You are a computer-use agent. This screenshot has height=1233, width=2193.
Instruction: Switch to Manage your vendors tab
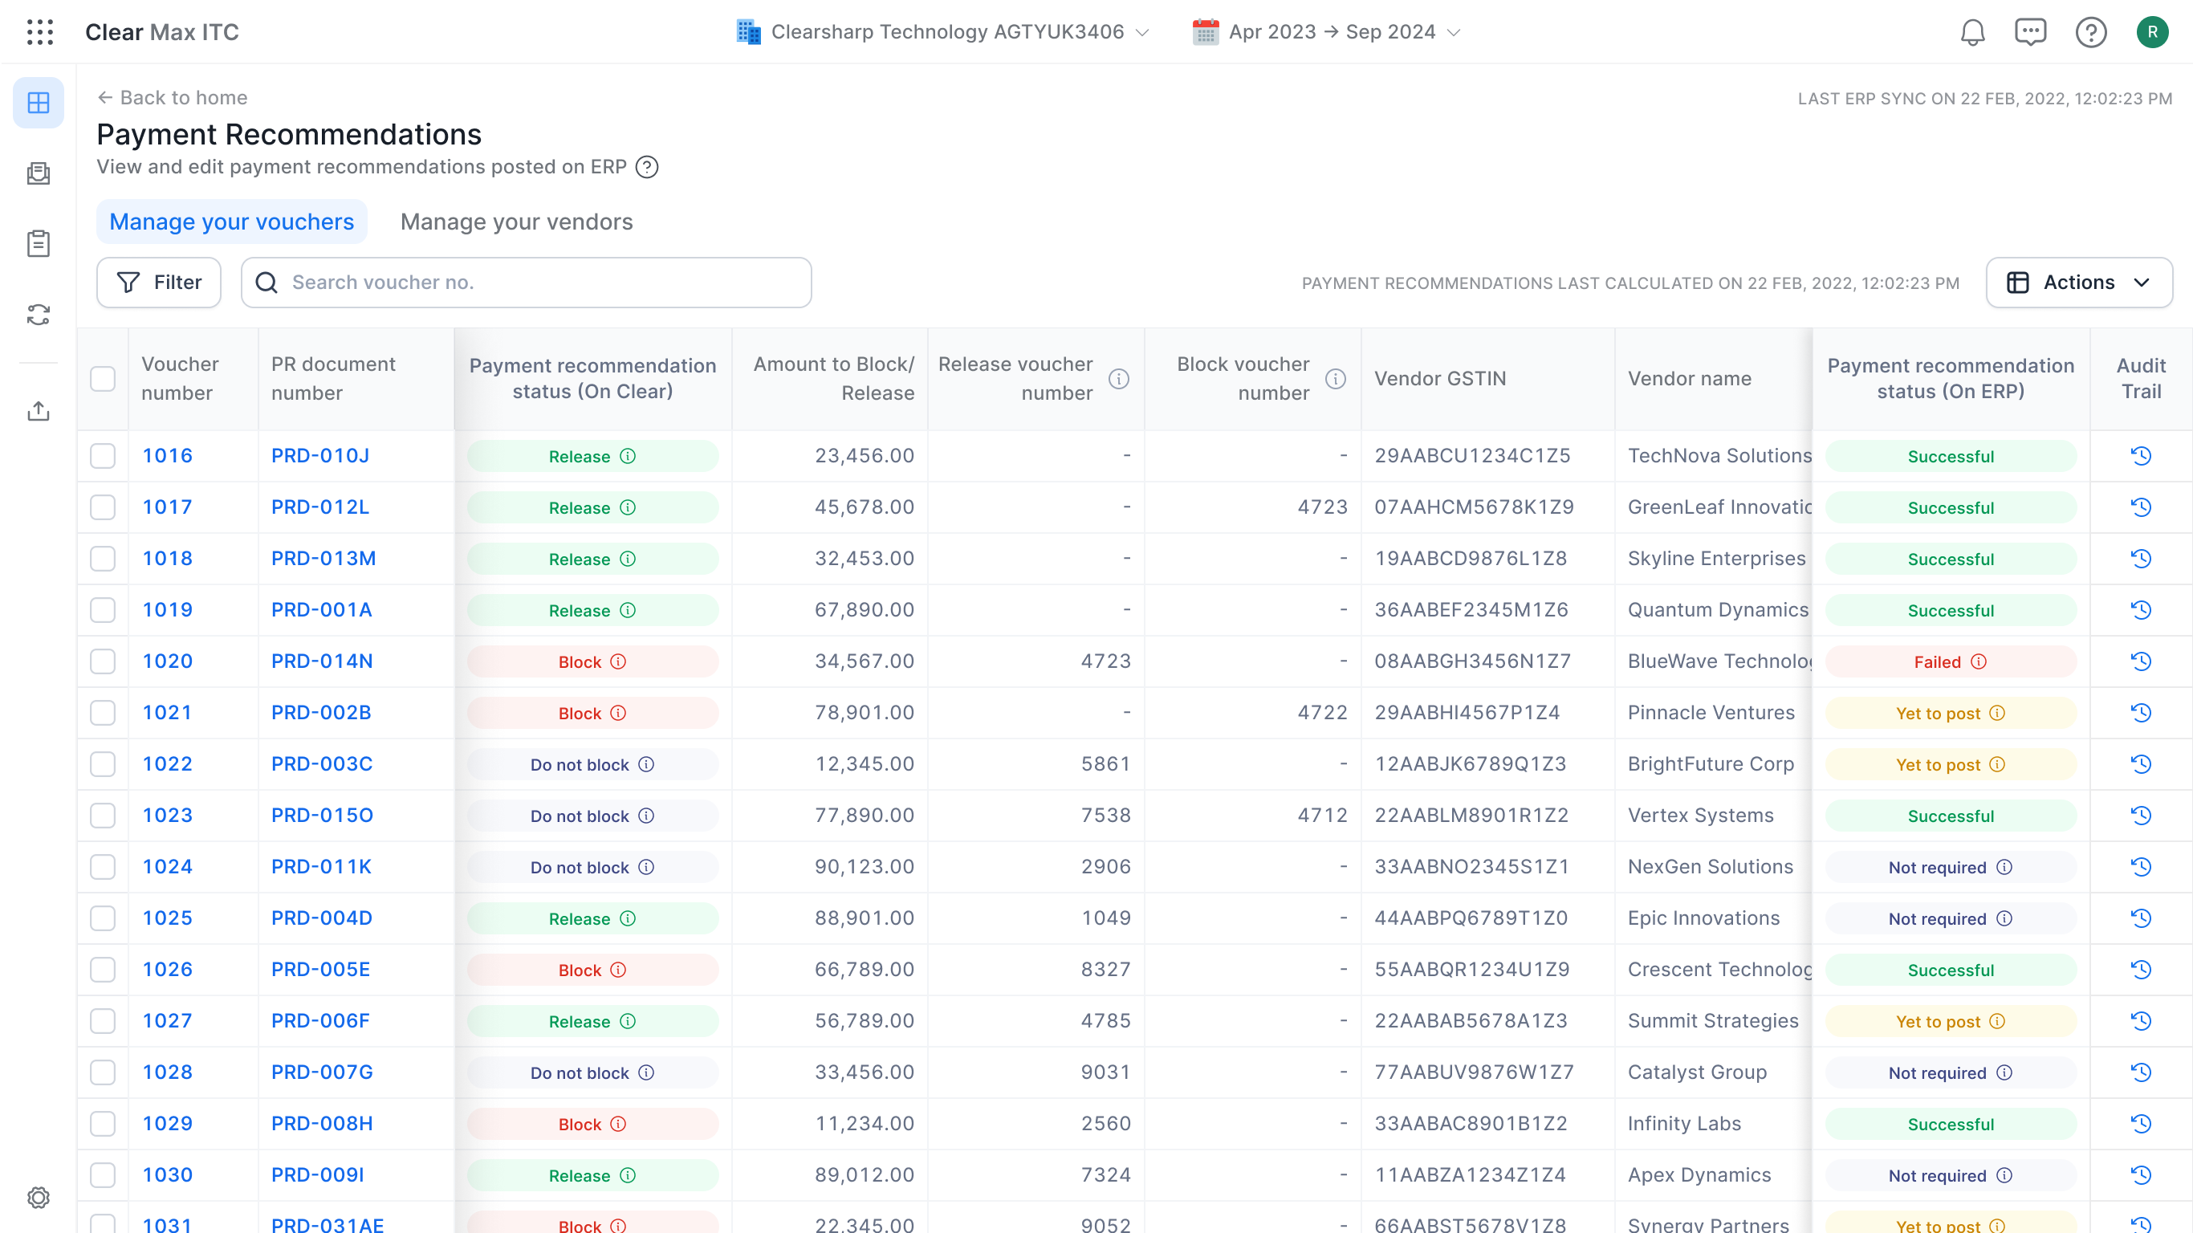[x=517, y=222]
